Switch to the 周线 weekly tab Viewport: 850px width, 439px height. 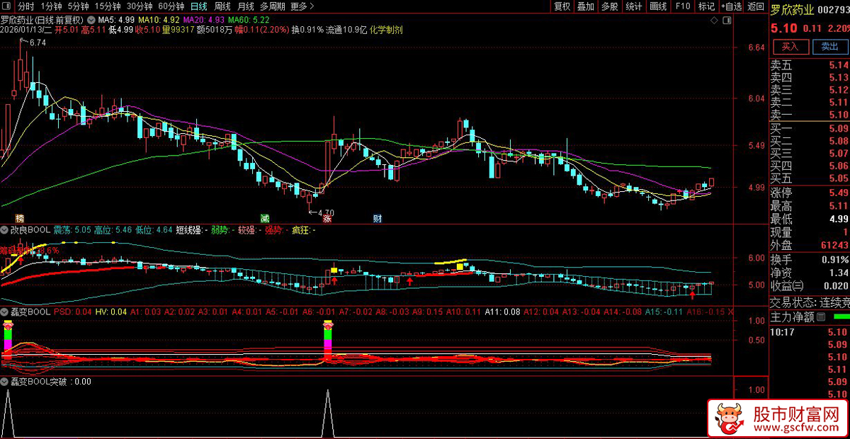[222, 6]
